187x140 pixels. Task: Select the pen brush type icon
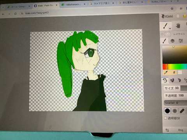point(165,80)
